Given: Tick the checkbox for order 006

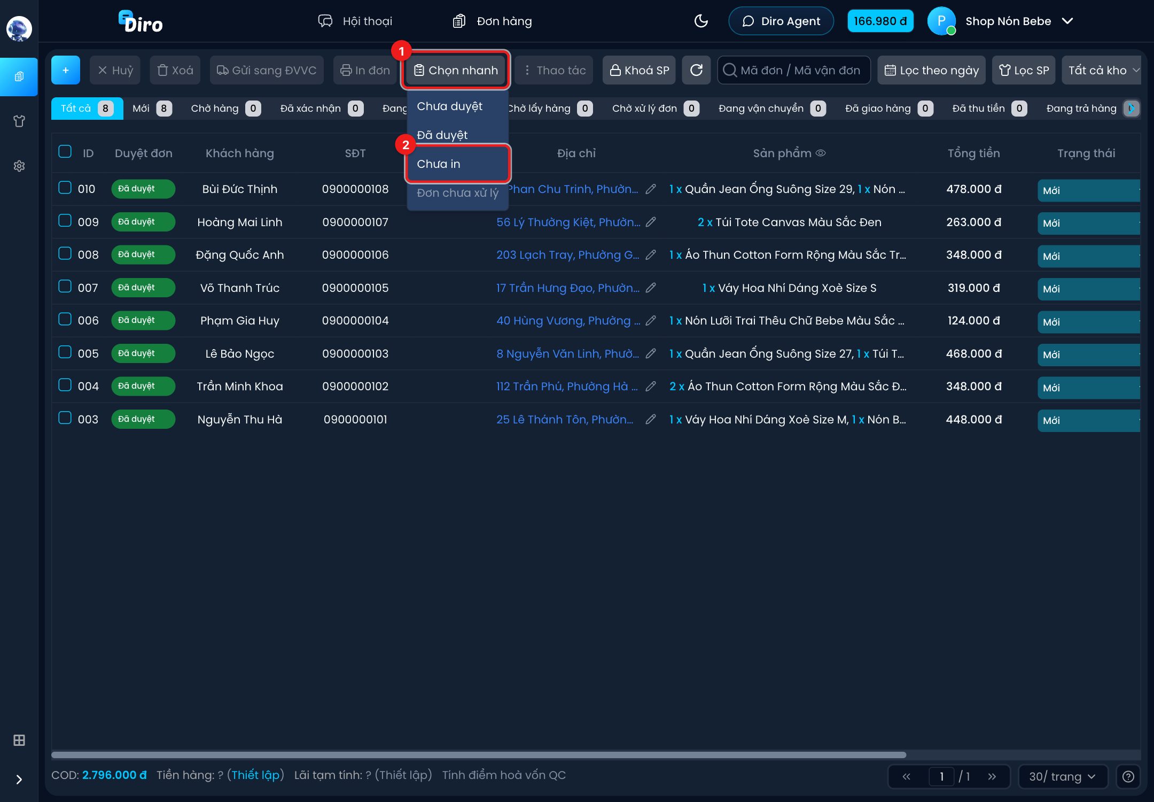Looking at the screenshot, I should [x=65, y=319].
